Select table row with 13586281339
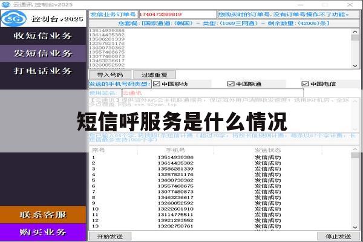 tap(220, 169)
